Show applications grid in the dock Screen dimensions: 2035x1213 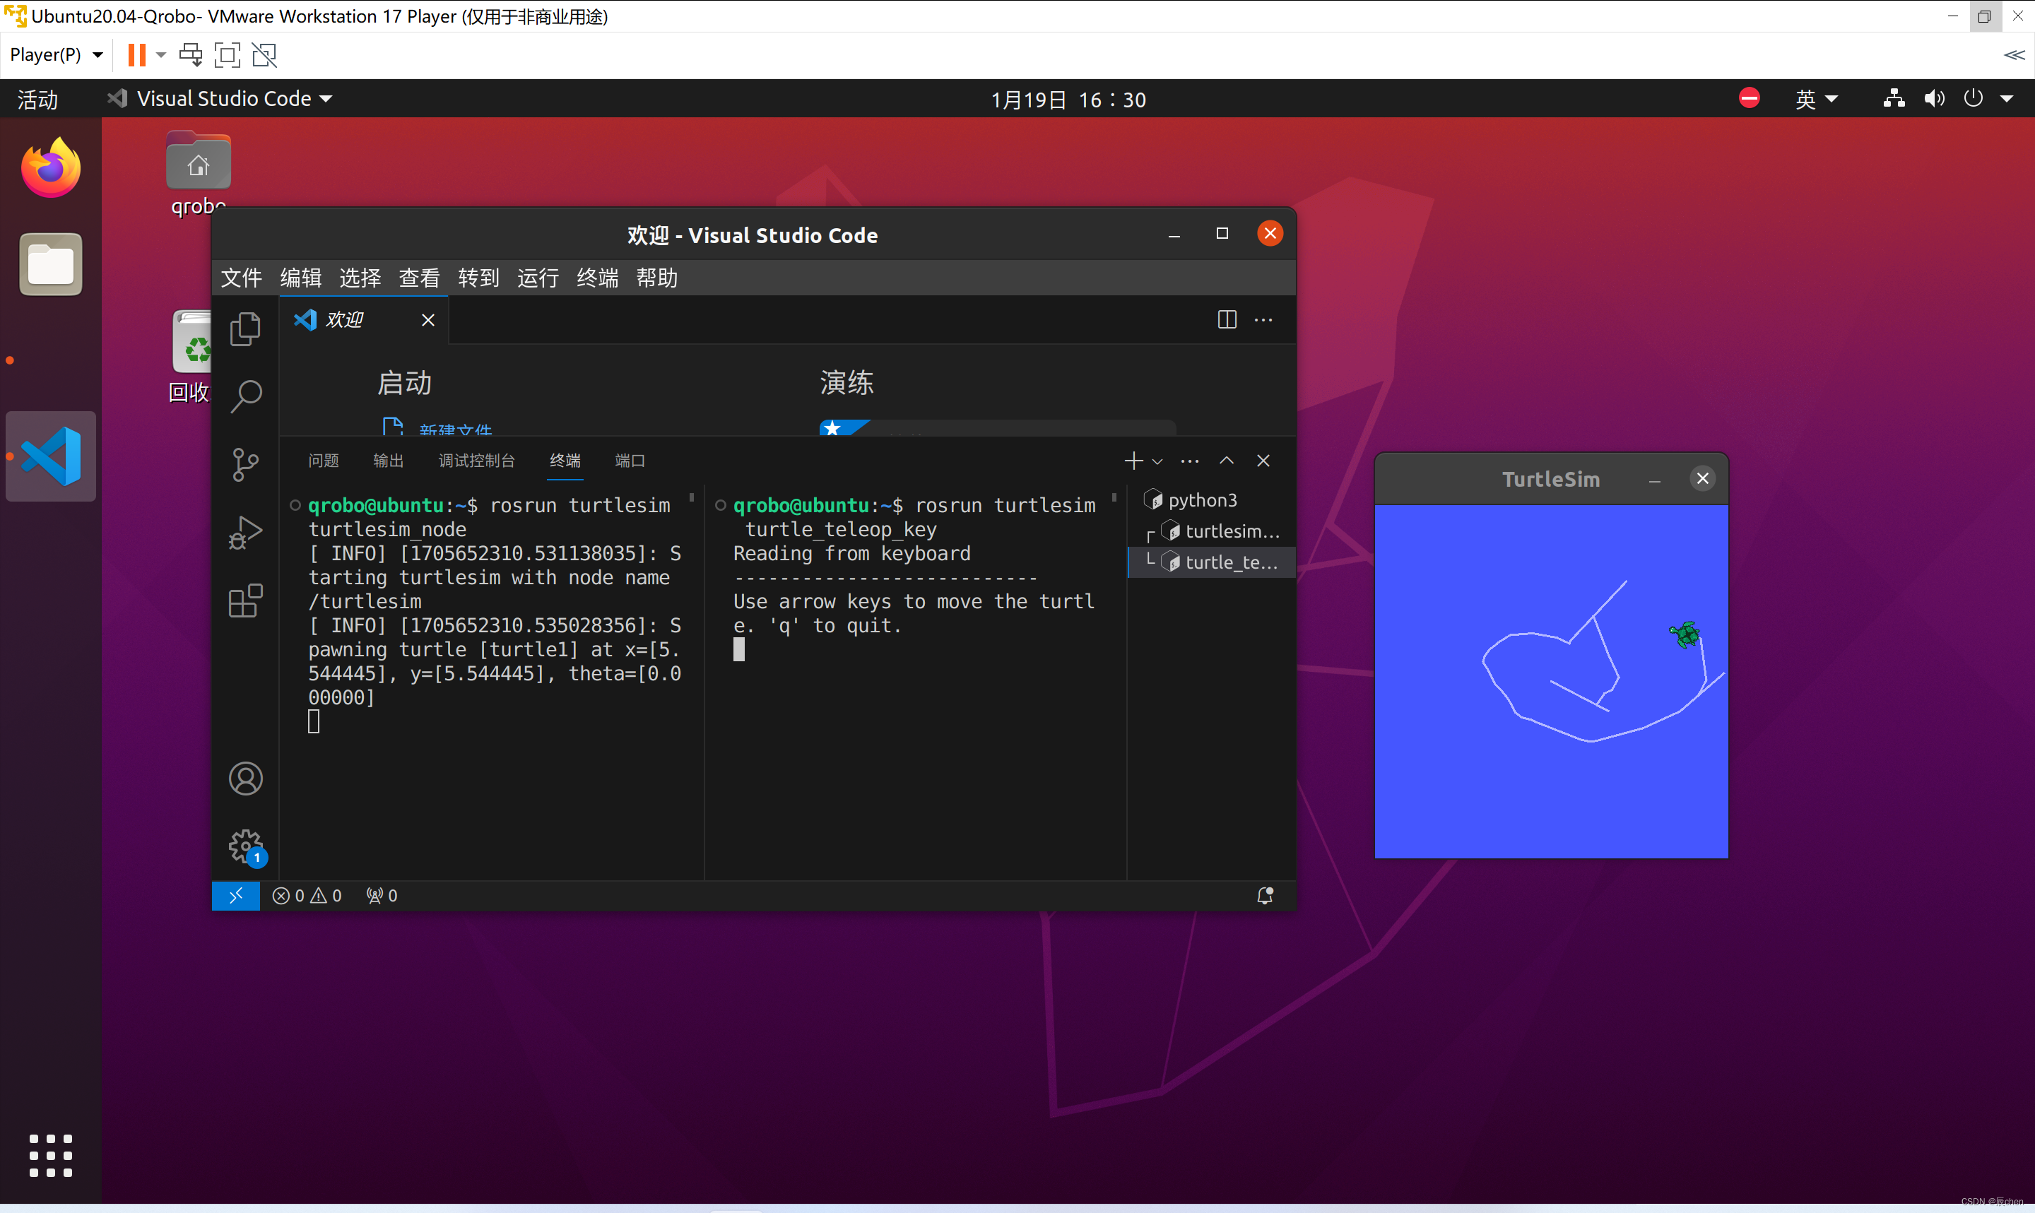pyautogui.click(x=51, y=1156)
